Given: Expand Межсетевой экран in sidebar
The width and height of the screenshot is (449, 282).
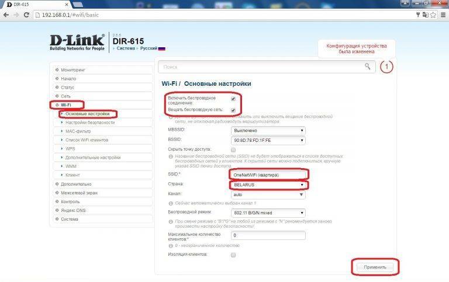Looking at the screenshot, I should click(102, 193).
